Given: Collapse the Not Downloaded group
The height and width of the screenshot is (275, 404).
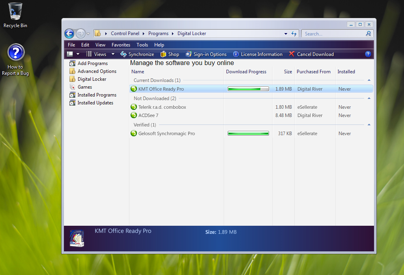Looking at the screenshot, I should (x=369, y=98).
